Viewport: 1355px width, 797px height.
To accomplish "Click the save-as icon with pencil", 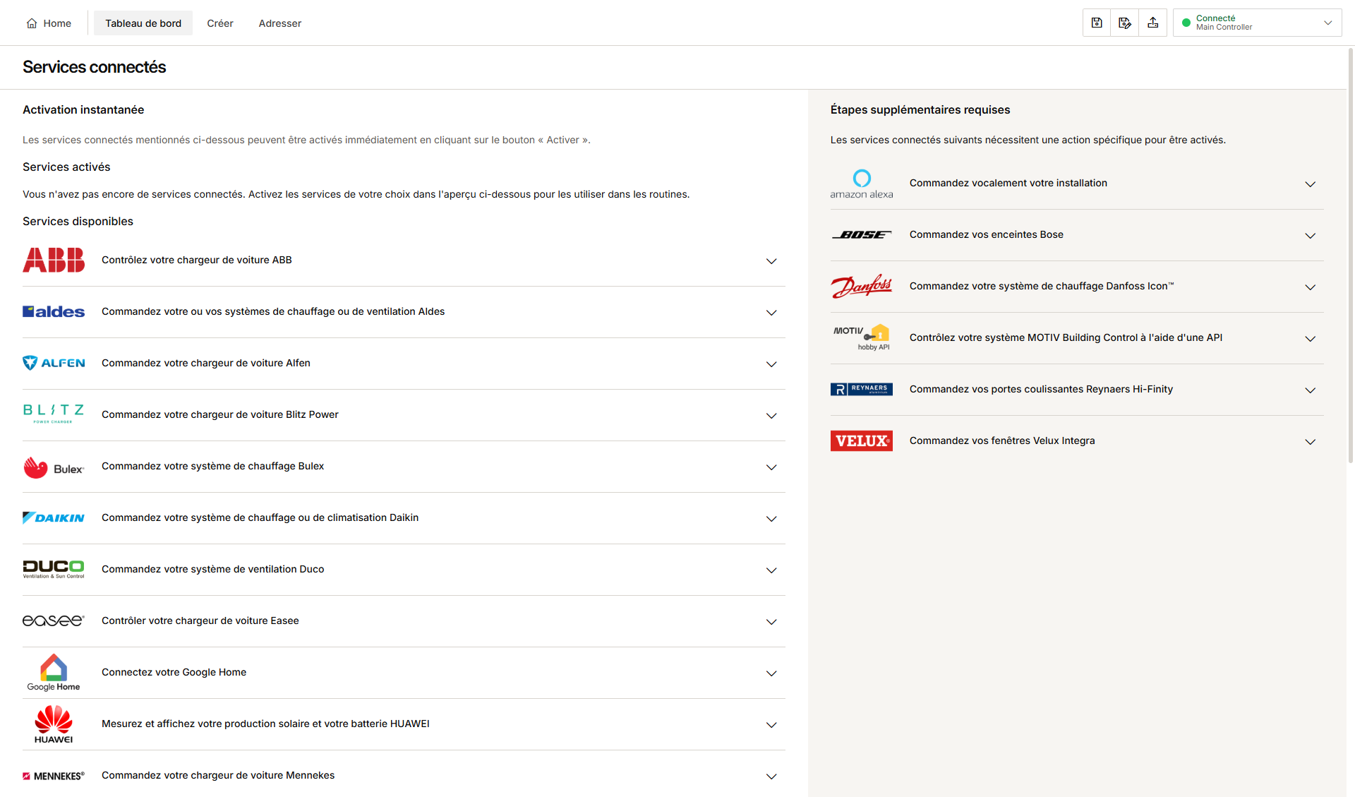I will (x=1125, y=23).
